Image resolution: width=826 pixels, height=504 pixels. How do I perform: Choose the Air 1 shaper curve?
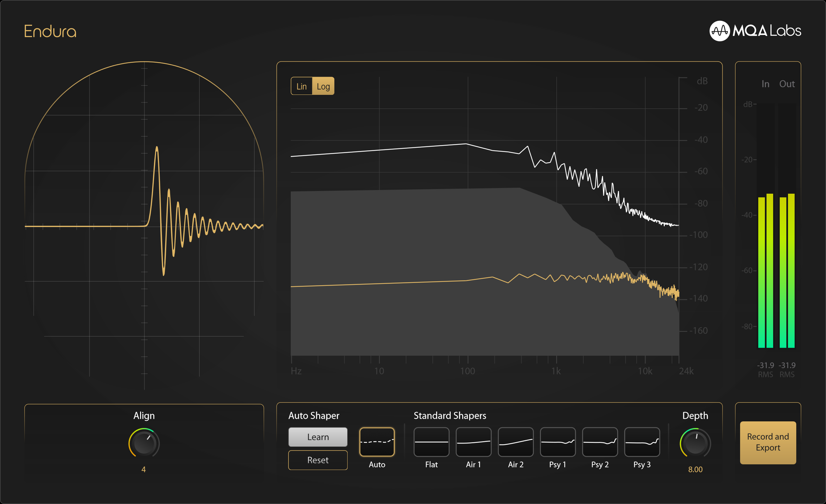coord(473,442)
